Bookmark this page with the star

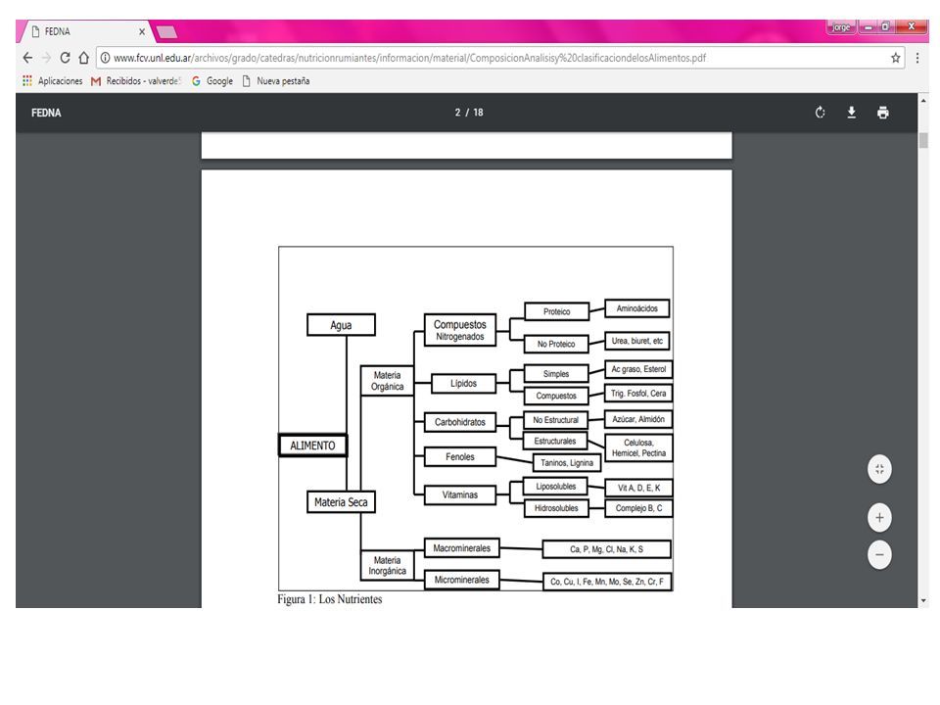896,58
